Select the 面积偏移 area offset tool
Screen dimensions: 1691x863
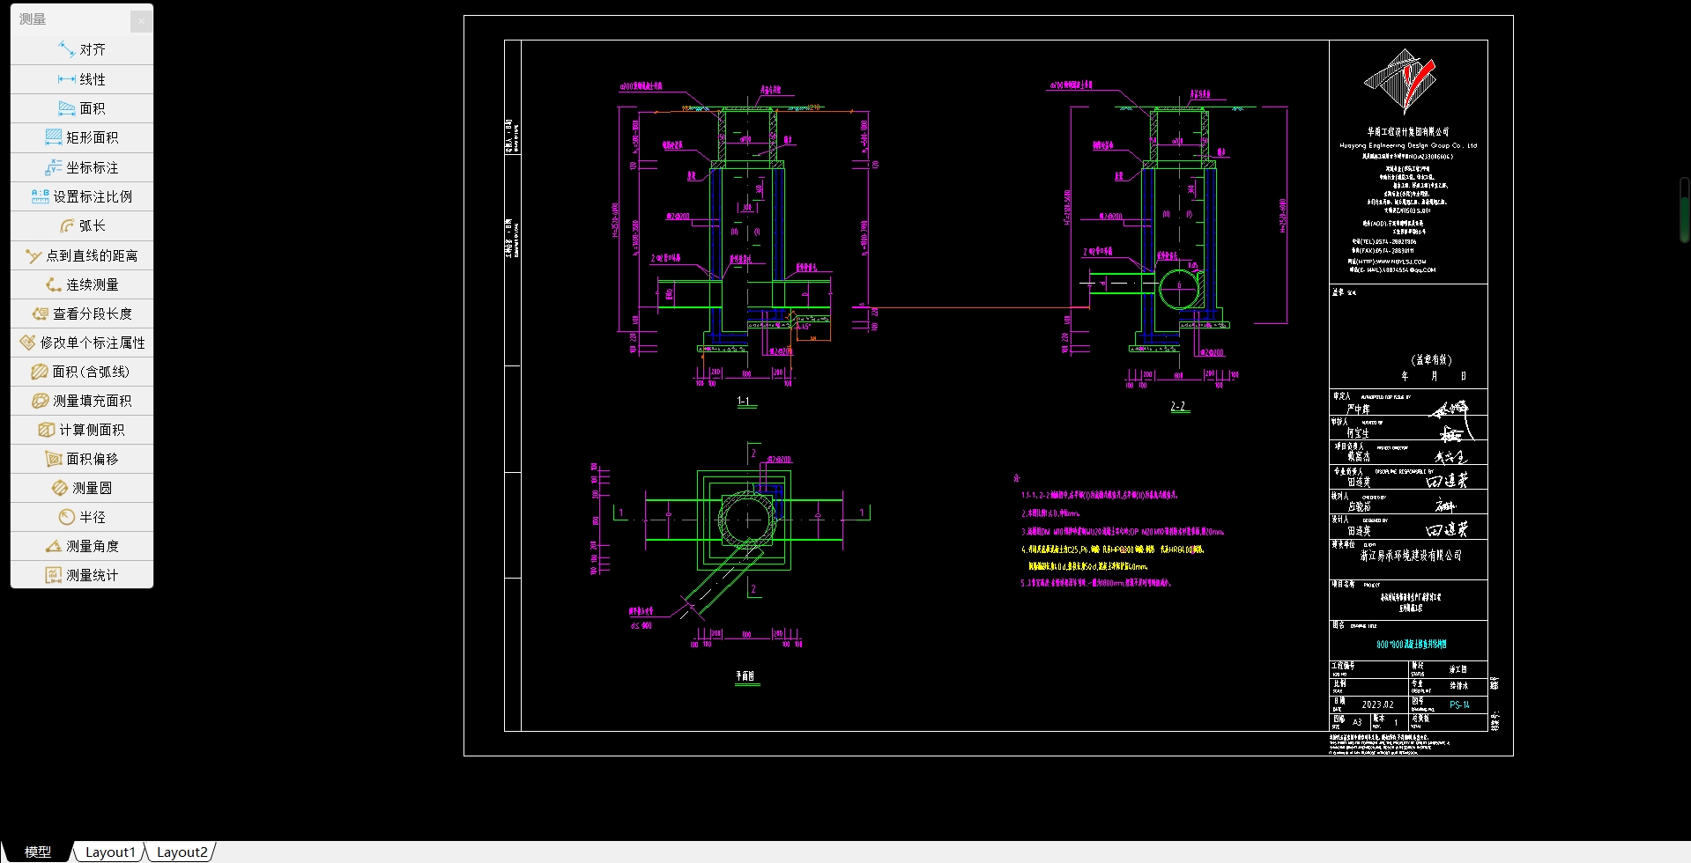pos(81,459)
